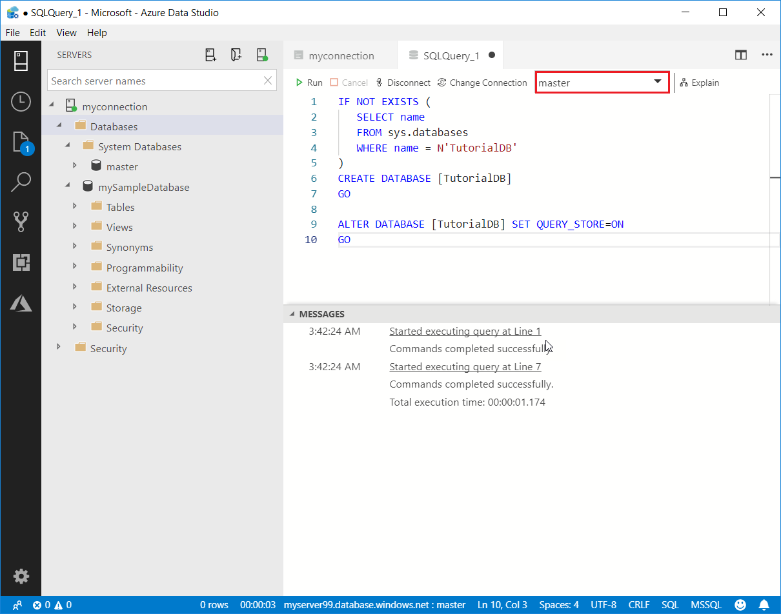Click the Split Editor icon top right
Screen dimensions: 781x614
740,55
